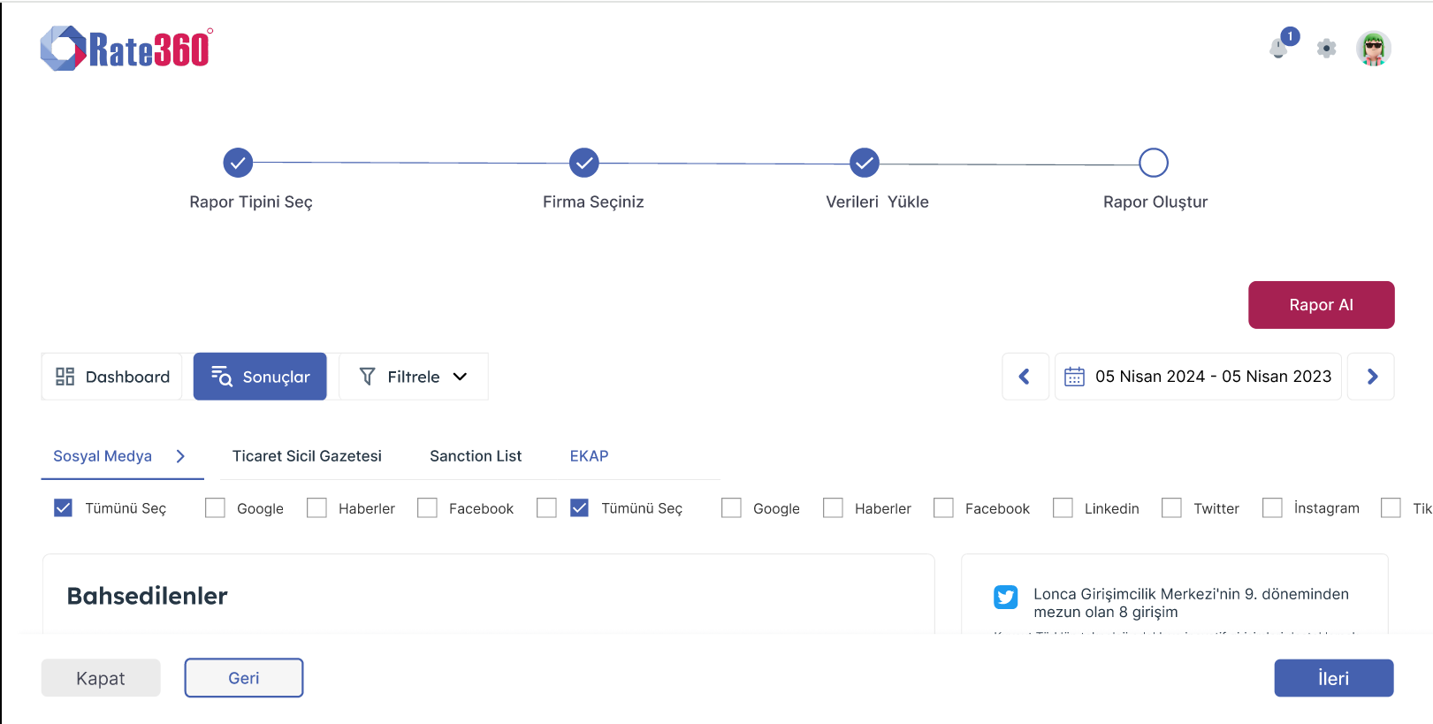Switch to the Ticaret Sicil Gazetesi tab
The image size is (1433, 724).
click(307, 456)
